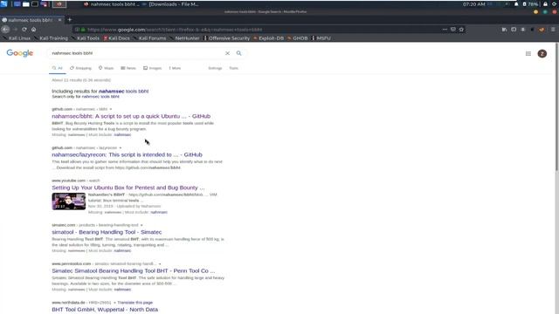Open a new browser tab
Viewport: 559px width, 314px height.
pyautogui.click(x=70, y=20)
